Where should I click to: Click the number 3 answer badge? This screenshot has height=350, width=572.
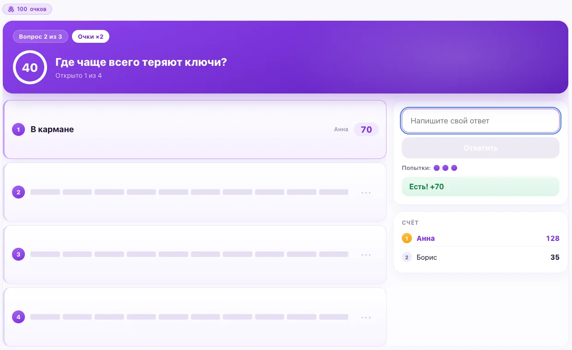tap(18, 254)
